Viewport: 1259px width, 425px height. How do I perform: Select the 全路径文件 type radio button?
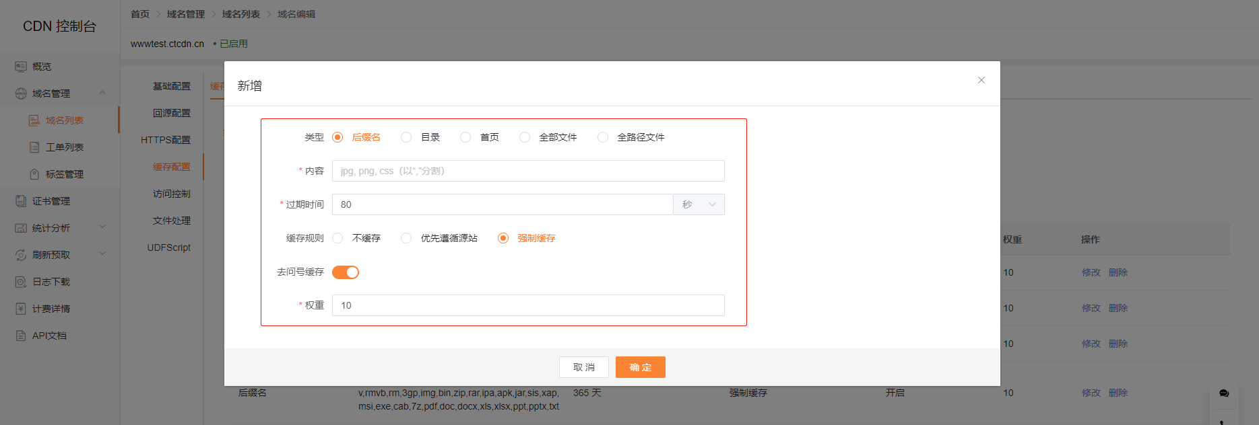tap(603, 137)
